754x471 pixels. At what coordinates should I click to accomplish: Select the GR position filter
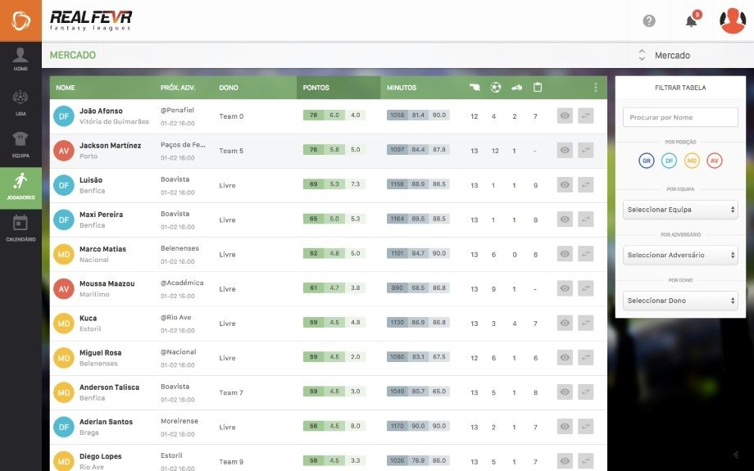point(647,161)
